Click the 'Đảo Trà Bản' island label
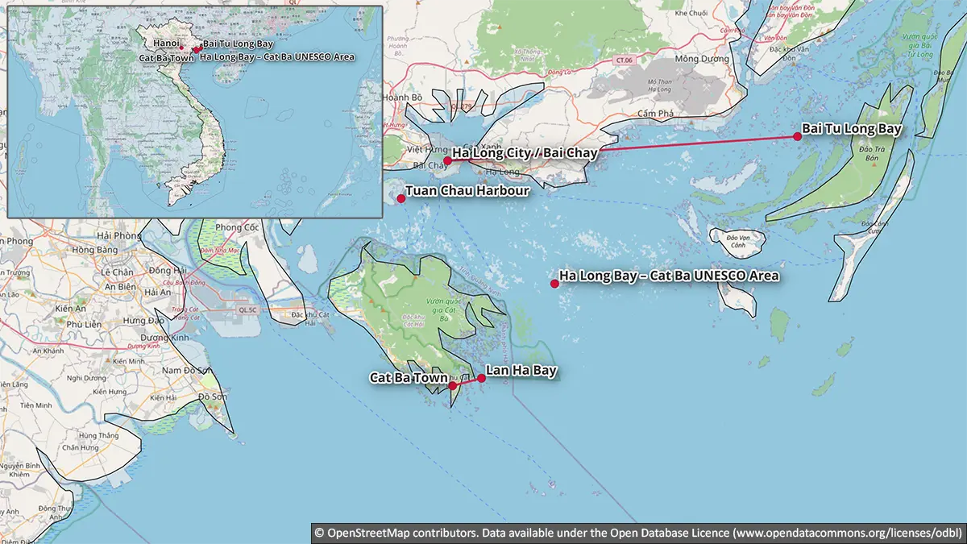The width and height of the screenshot is (967, 544). (x=873, y=153)
